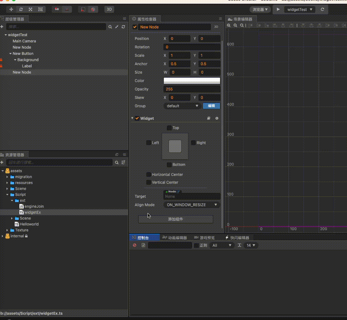Select the 控制台 console tab
347x320 pixels.
[144, 238]
